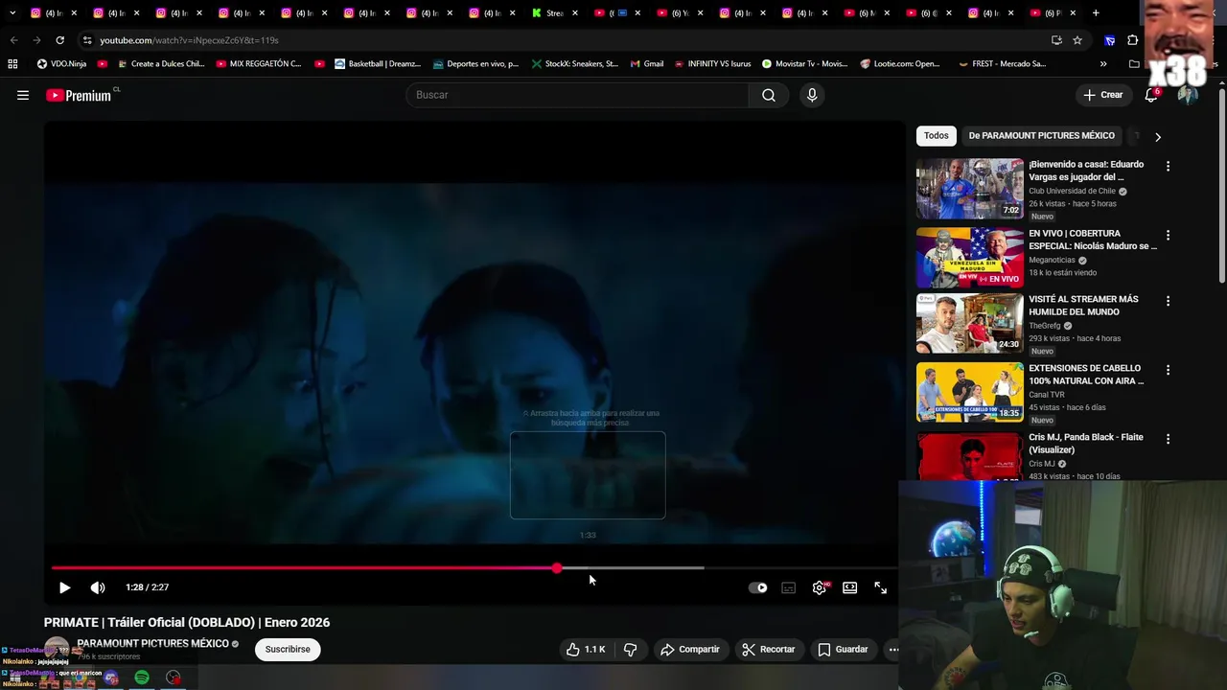Viewport: 1227px width, 690px height.
Task: Click the red playhead scrubber dot
Action: (x=557, y=568)
